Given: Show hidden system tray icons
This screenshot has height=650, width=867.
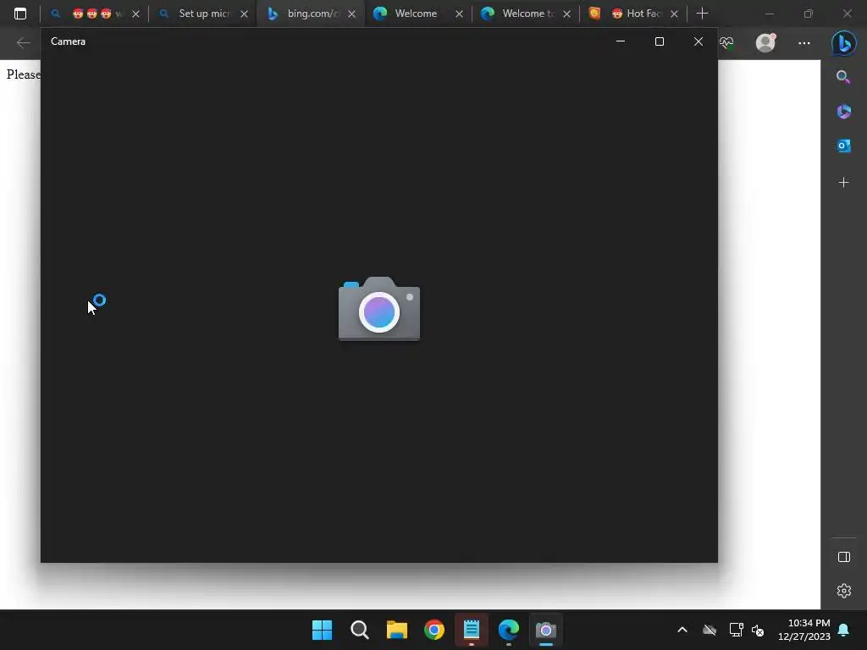Looking at the screenshot, I should coord(682,630).
